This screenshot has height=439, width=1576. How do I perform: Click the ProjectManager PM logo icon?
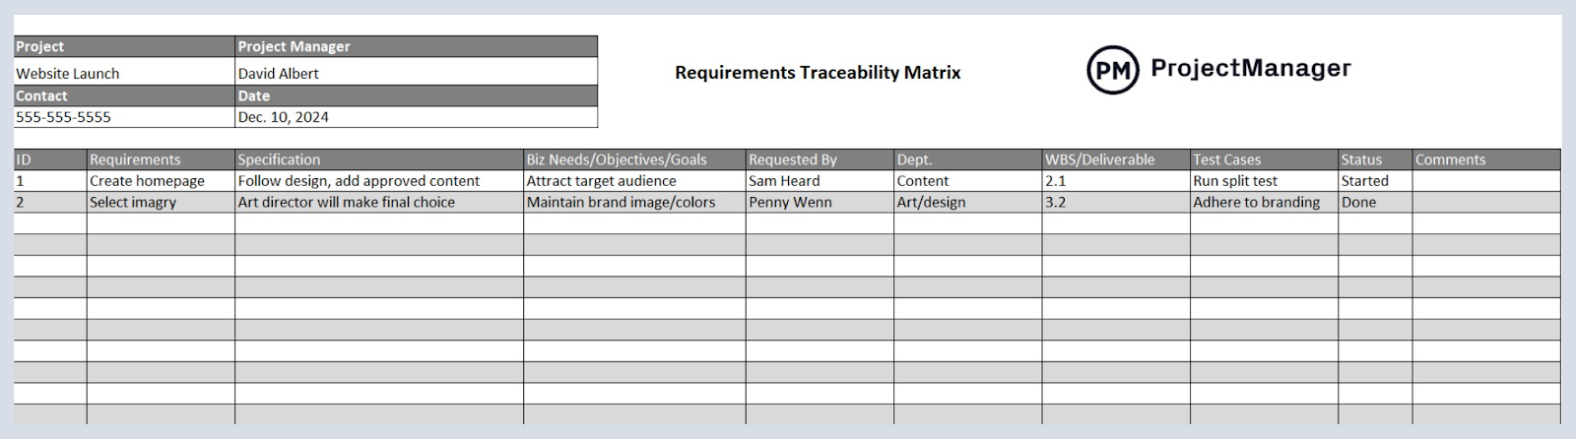coord(1112,70)
